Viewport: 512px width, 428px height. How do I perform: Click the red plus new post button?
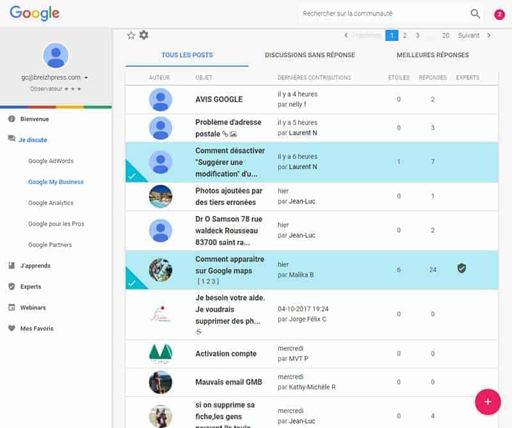(x=488, y=402)
